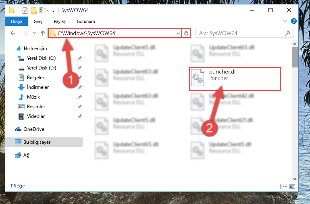Click the Back navigation arrow
This screenshot has width=310, height=204.
(x=13, y=33)
